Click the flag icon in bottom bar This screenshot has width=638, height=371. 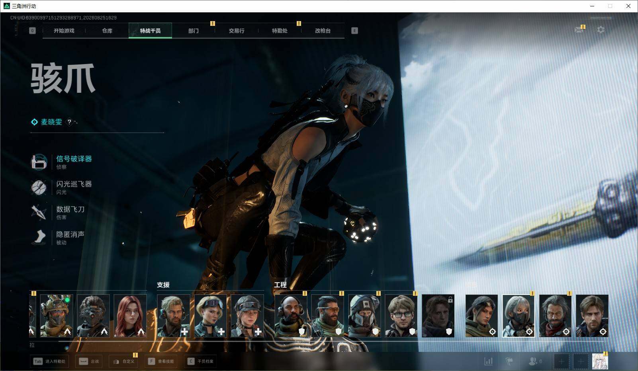(x=509, y=361)
